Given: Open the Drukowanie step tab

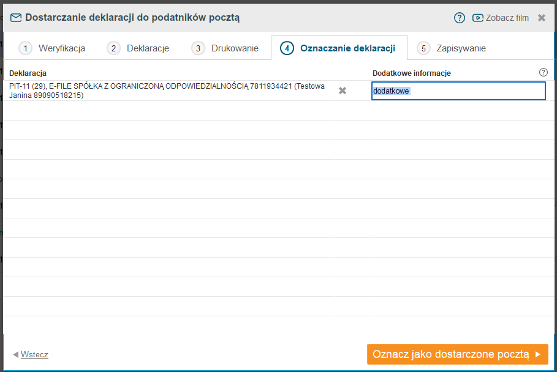Looking at the screenshot, I should coord(225,48).
